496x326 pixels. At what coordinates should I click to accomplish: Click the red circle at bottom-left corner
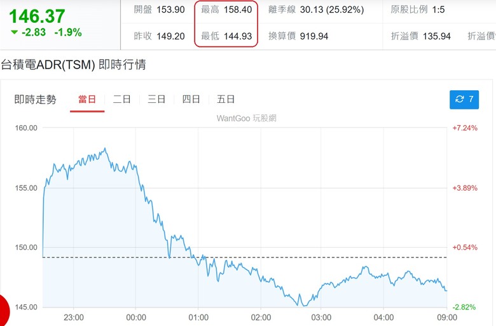click(x=4, y=311)
